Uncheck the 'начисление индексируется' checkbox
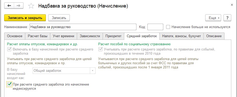This screenshot has height=97, width=237. [x=9, y=84]
